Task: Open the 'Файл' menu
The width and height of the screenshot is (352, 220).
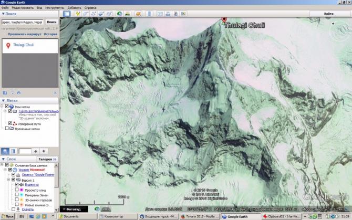Action: 4,8
